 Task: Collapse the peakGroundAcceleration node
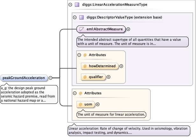point(50,78)
